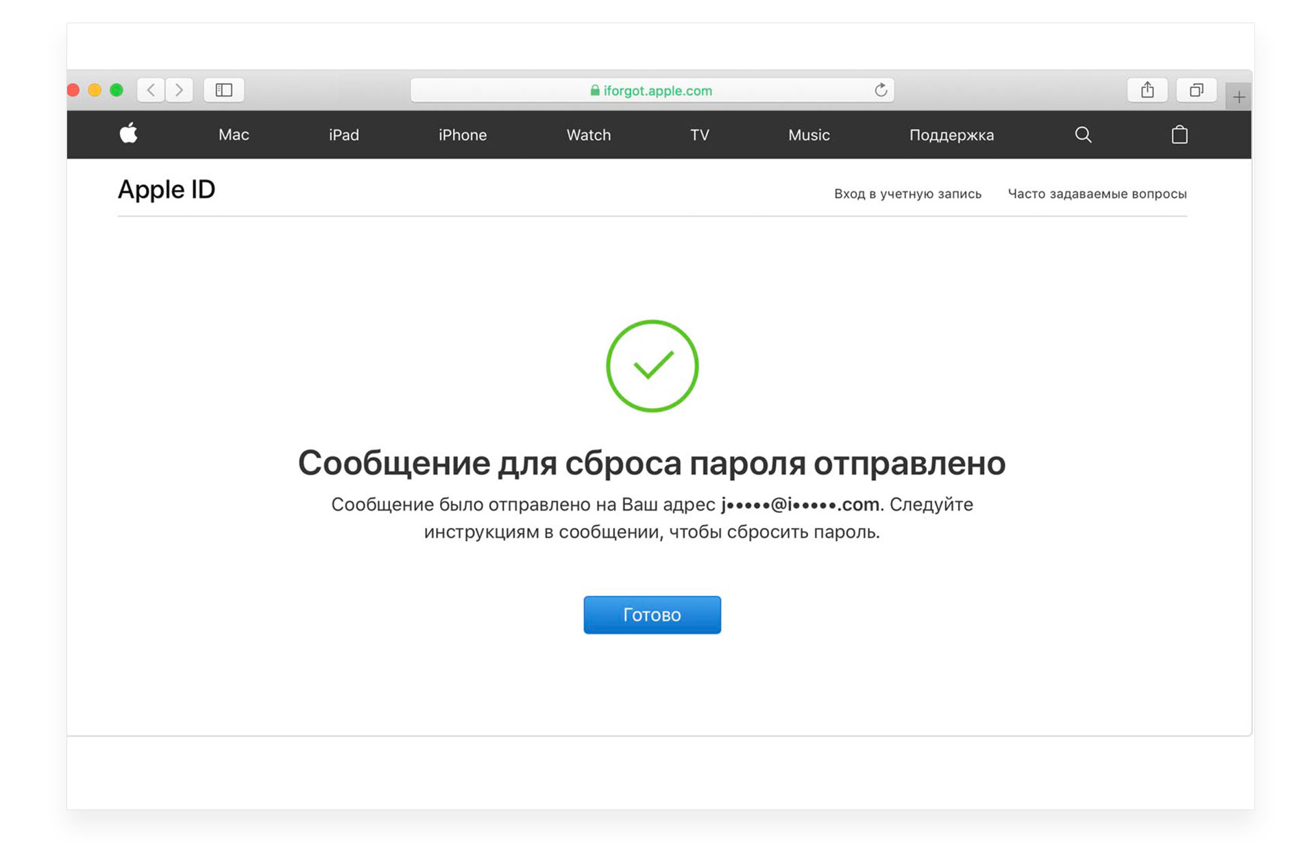Click the shopping bag icon
Image resolution: width=1316 pixels, height=848 pixels.
[x=1179, y=134]
